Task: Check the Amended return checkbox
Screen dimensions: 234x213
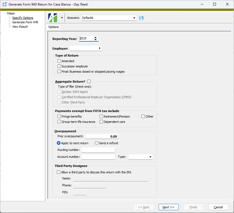Action: [59, 61]
